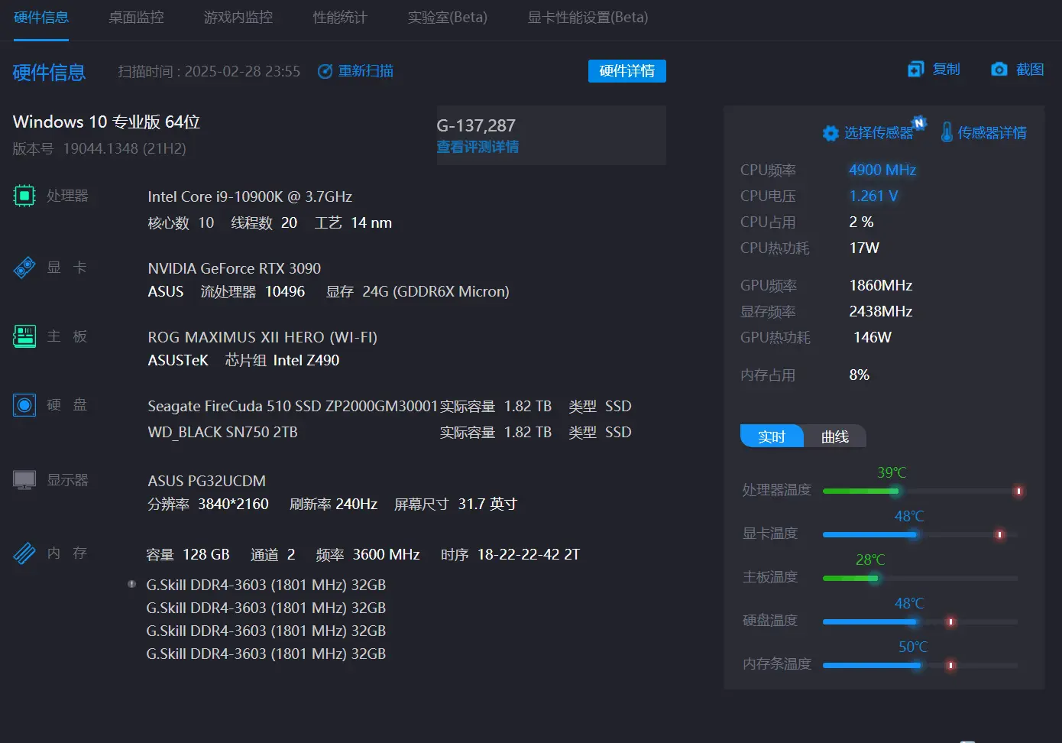Click the 18-22-22-42 2T timing value
Screen dimensions: 1062x743
pos(529,554)
